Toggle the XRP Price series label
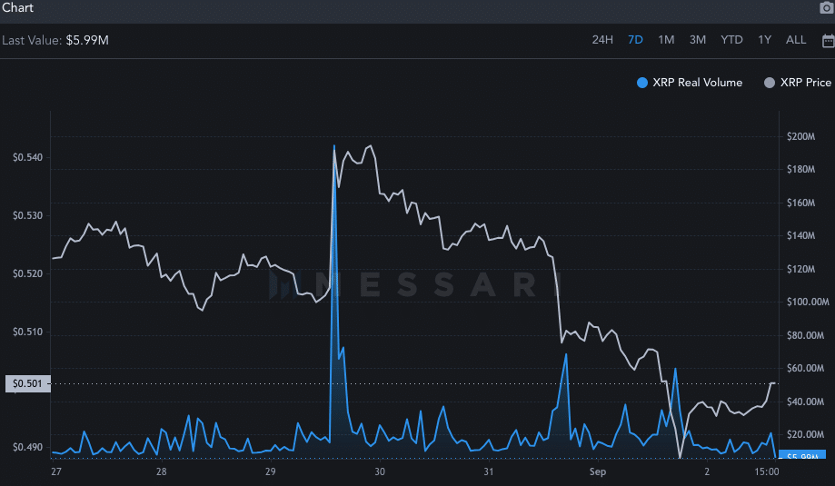Image resolution: width=835 pixels, height=486 pixels. click(x=805, y=83)
